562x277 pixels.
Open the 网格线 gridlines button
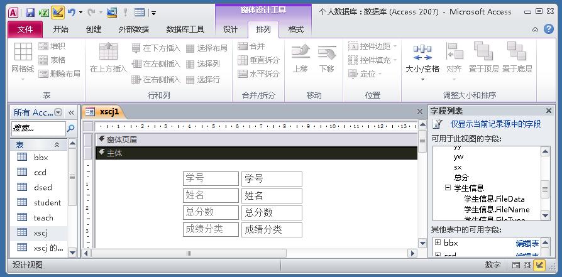pos(23,62)
